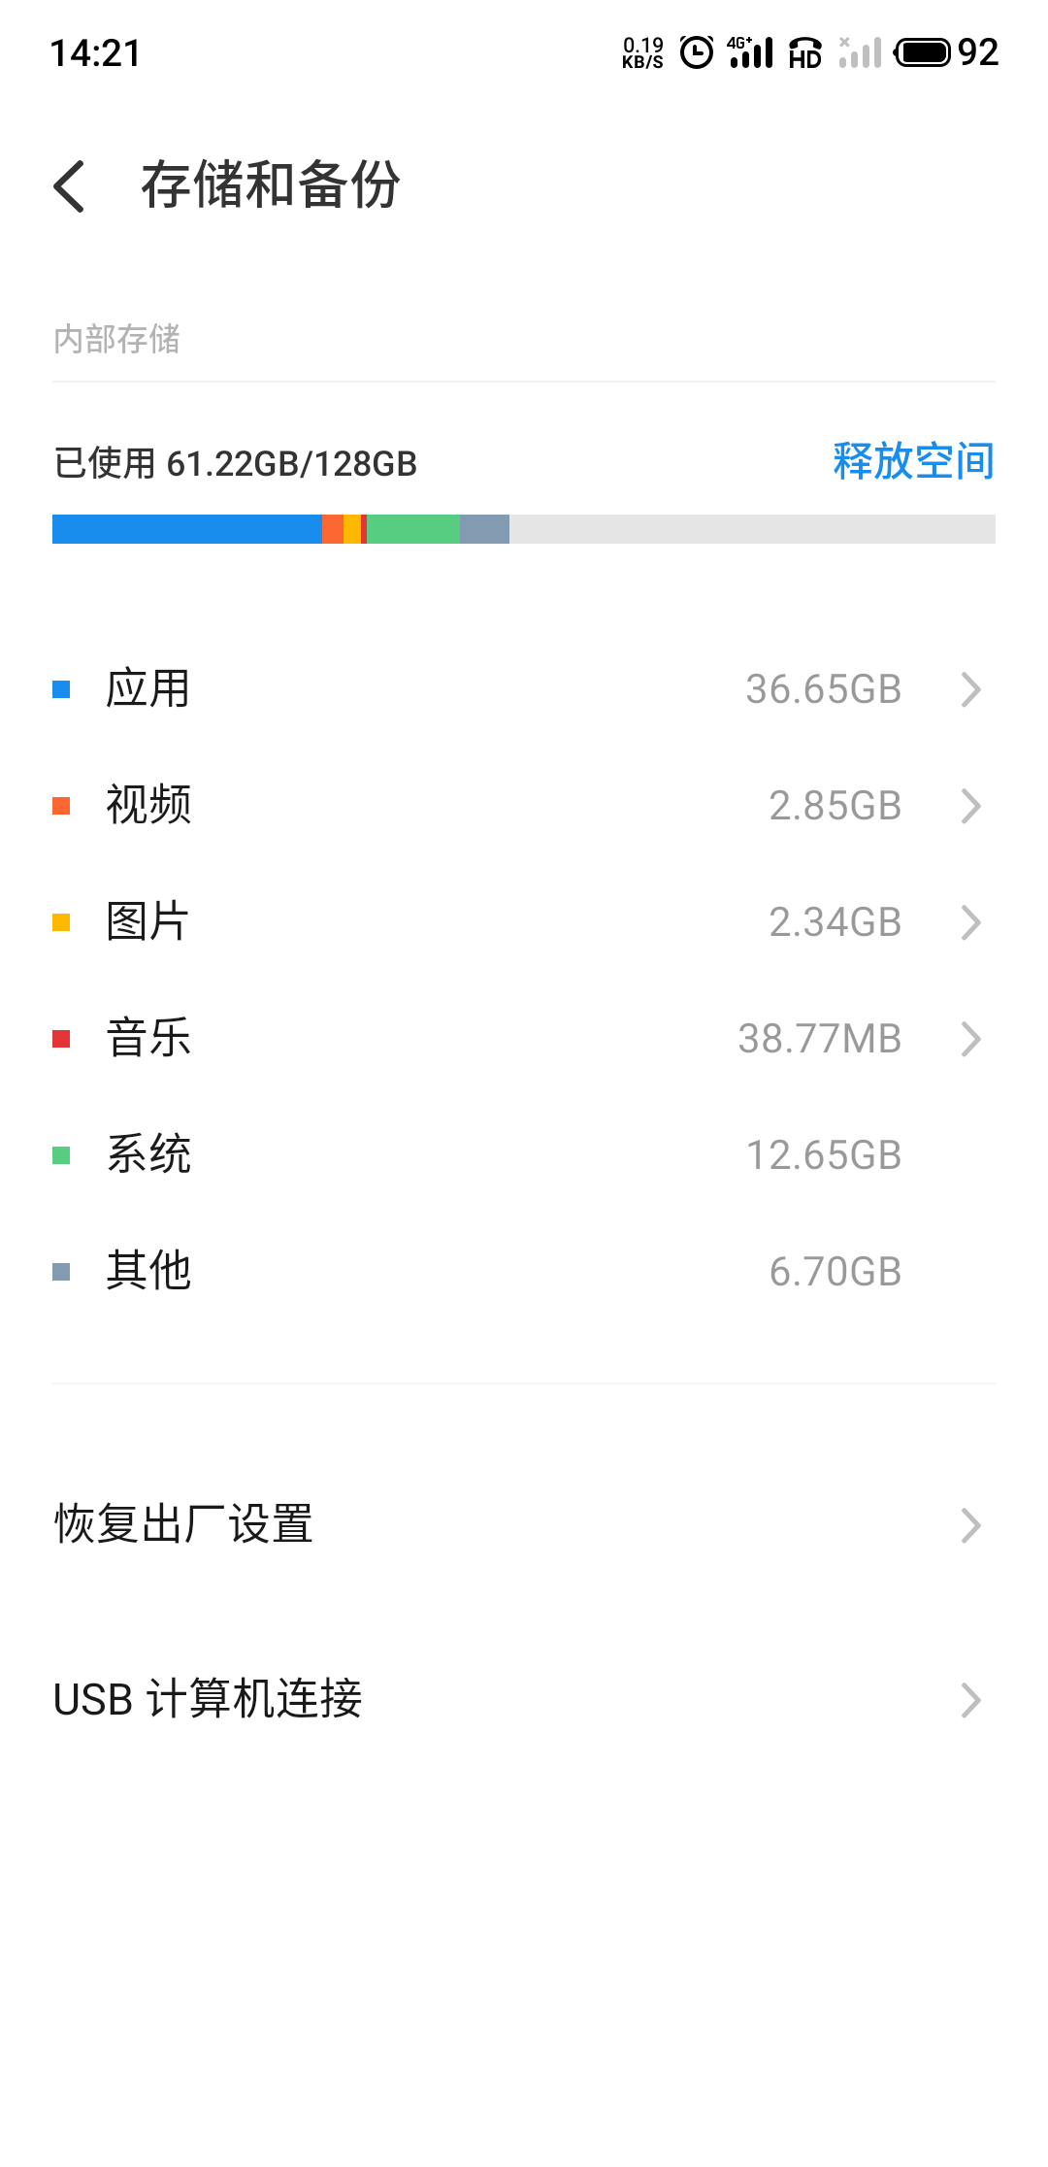Tap the orange square beside 视频
This screenshot has width=1048, height=2167.
61,806
